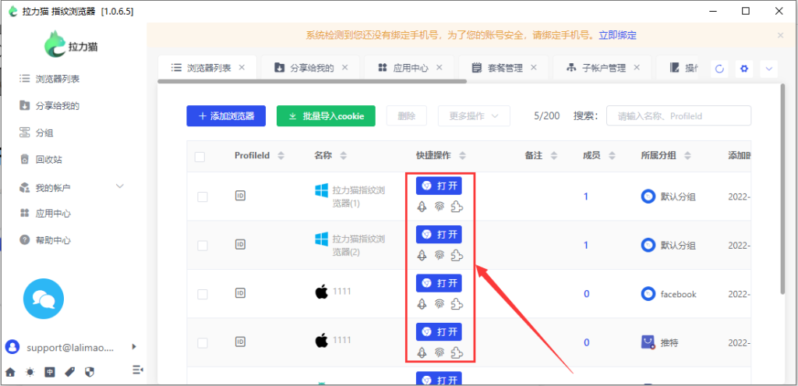Click the fingerprint icon for 拉力猫指纹浏览器(1)
This screenshot has height=386, width=798.
tap(440, 206)
